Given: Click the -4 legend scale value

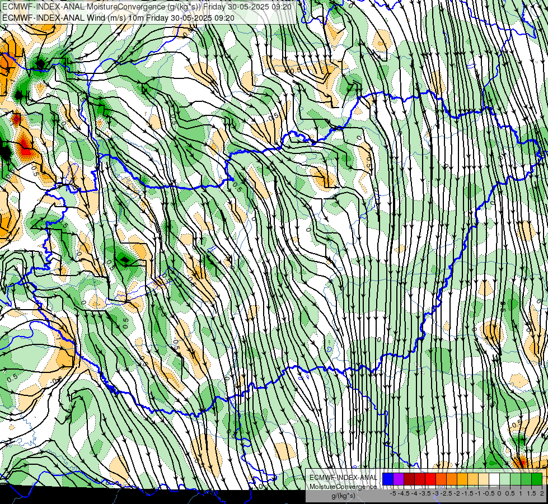Looking at the screenshot, I should click(x=414, y=493).
